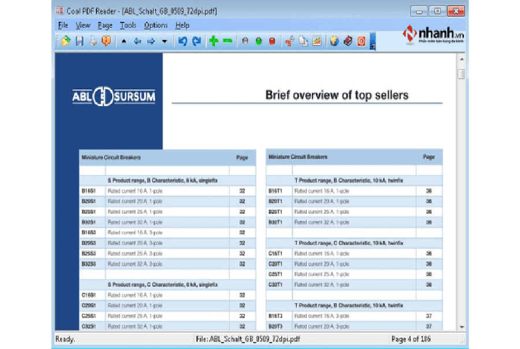This screenshot has height=349, width=520.
Task: Rotate page clockwise with blue arrow
Action: (x=197, y=42)
